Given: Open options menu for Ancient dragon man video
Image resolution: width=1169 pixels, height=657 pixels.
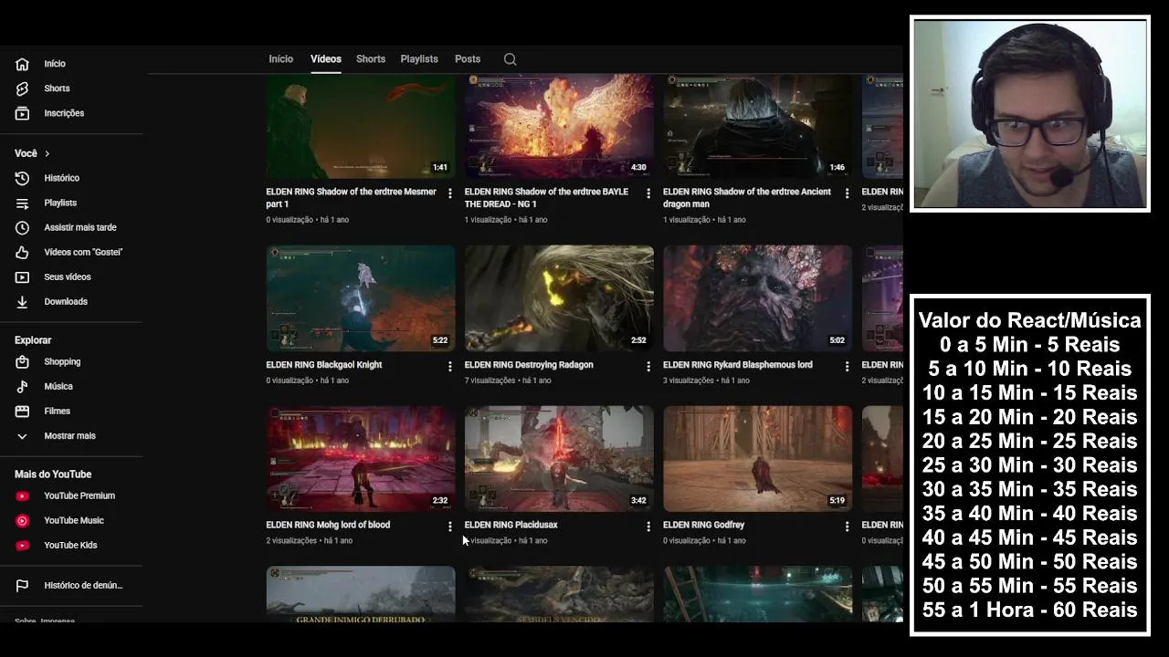Looking at the screenshot, I should pos(847,193).
